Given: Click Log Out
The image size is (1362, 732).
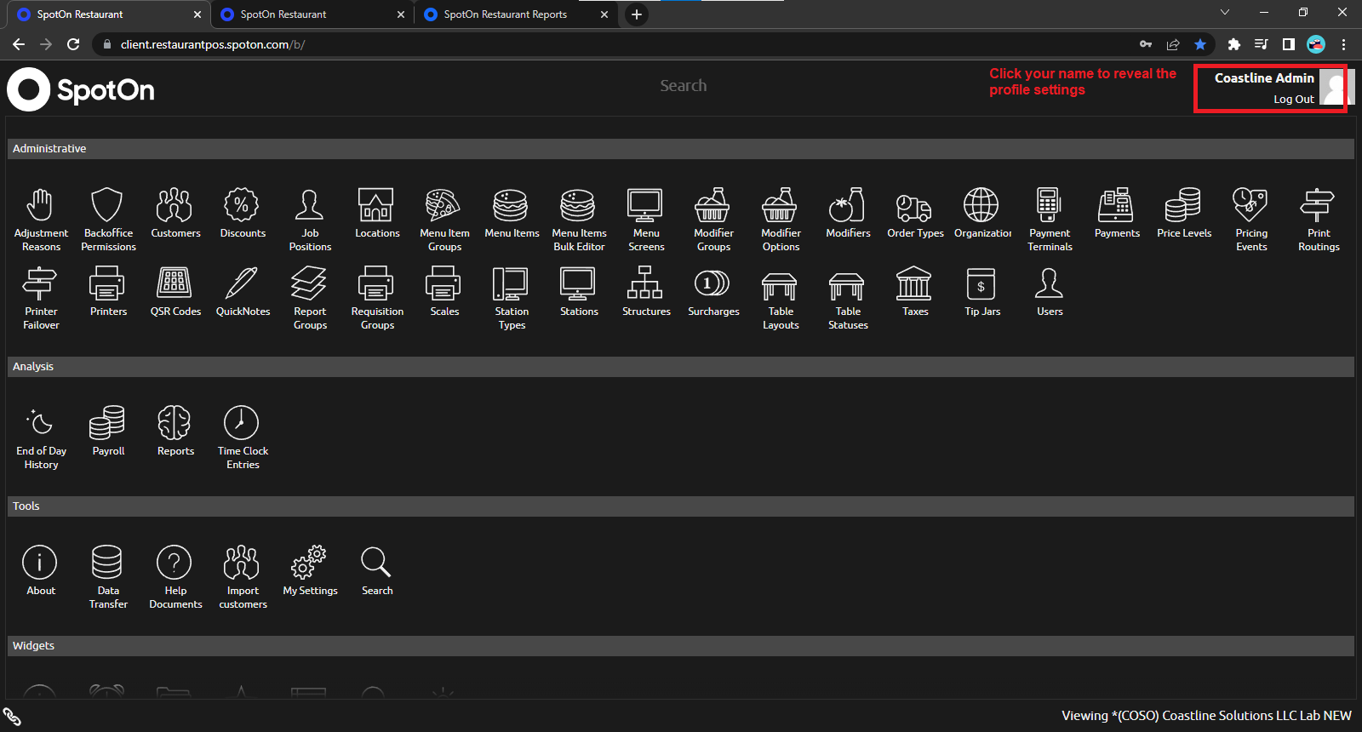Looking at the screenshot, I should click(x=1294, y=100).
